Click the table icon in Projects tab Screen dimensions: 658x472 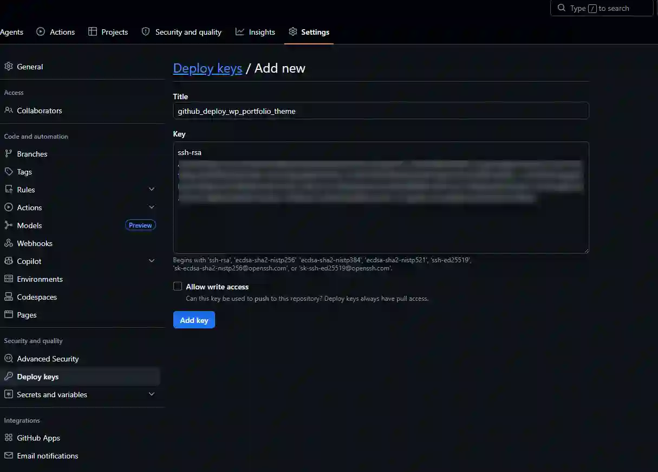click(x=93, y=32)
